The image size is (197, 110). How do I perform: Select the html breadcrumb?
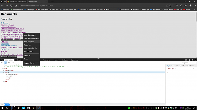[2, 105]
